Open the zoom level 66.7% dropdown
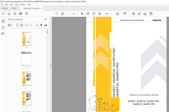The image size is (169, 112). 108,14
